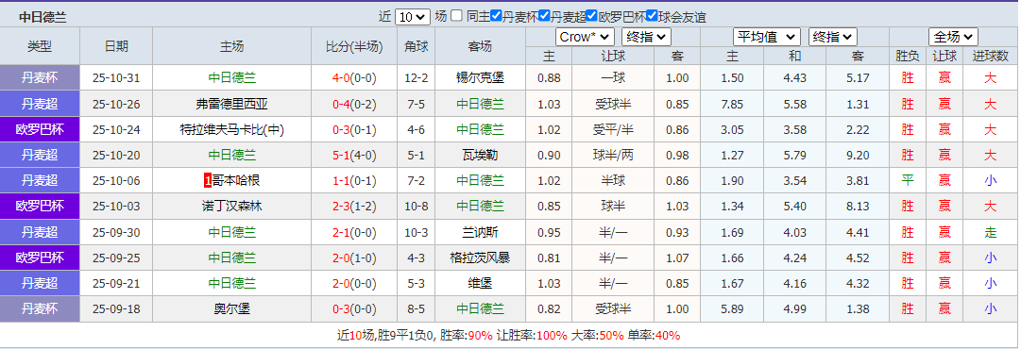This screenshot has height=349, width=1021.
Task: Click date 25-09-25
Action: point(116,258)
